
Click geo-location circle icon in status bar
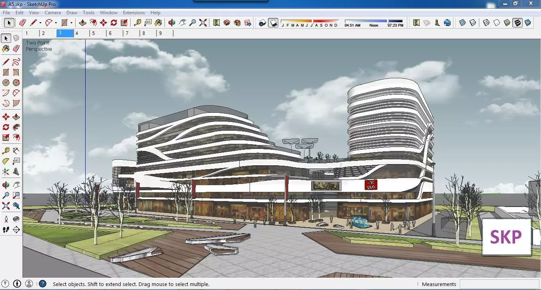pos(6,284)
